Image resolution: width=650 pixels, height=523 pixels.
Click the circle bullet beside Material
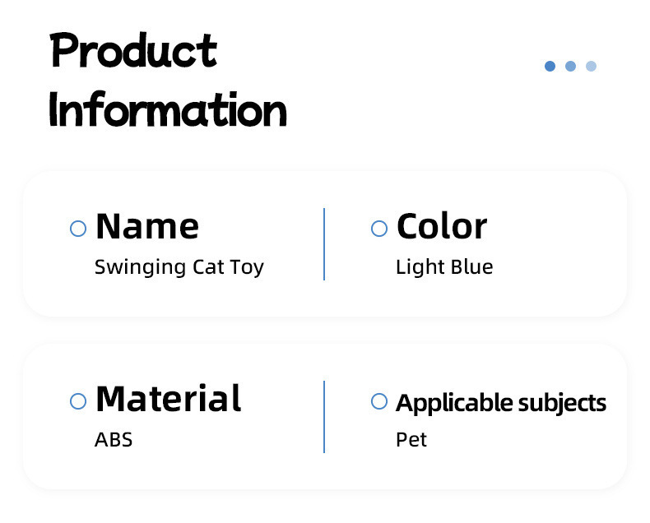78,401
